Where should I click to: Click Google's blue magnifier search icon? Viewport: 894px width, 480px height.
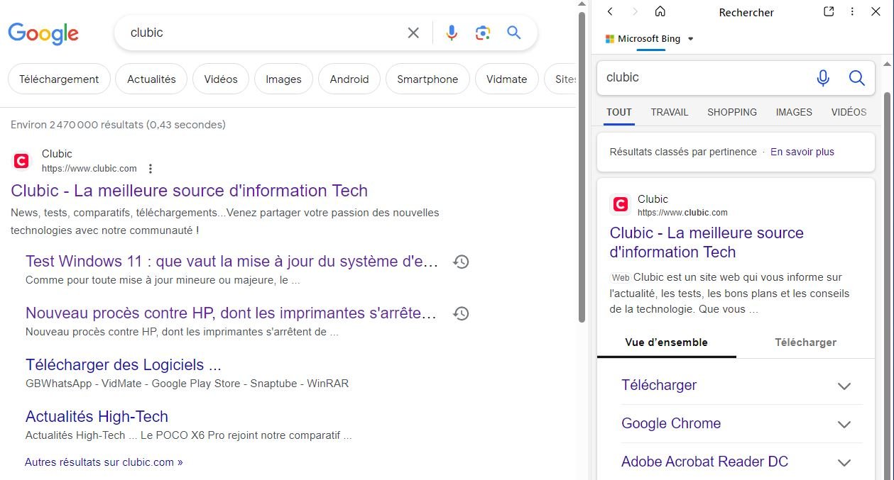click(514, 33)
